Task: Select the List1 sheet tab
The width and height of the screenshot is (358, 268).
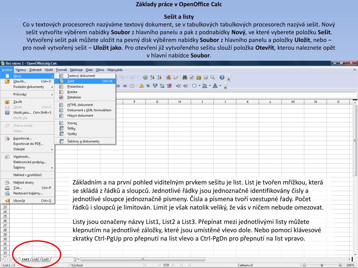Action: (x=26, y=259)
